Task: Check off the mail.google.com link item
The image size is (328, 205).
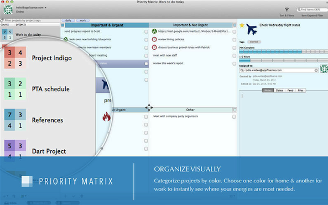Action: [x=235, y=31]
